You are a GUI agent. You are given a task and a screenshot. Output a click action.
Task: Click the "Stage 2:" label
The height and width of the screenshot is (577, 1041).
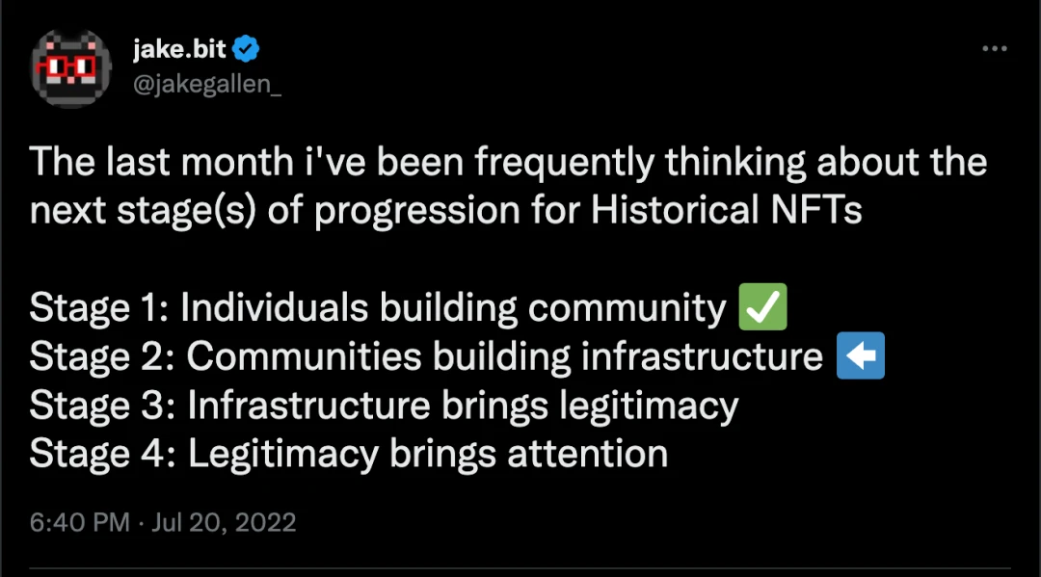pyautogui.click(x=101, y=356)
